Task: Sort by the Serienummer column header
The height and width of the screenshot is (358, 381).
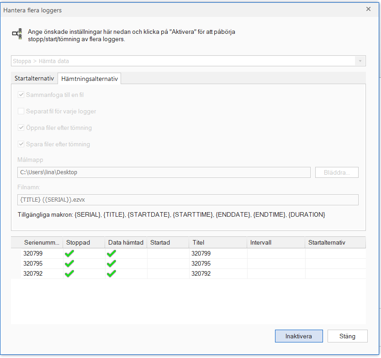Action: click(x=42, y=242)
